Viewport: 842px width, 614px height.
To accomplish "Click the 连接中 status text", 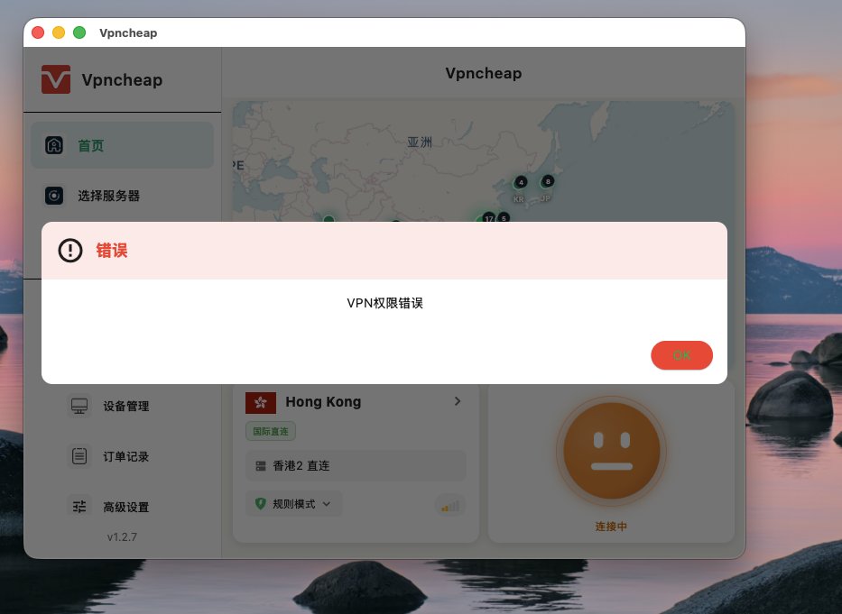I will click(x=611, y=527).
